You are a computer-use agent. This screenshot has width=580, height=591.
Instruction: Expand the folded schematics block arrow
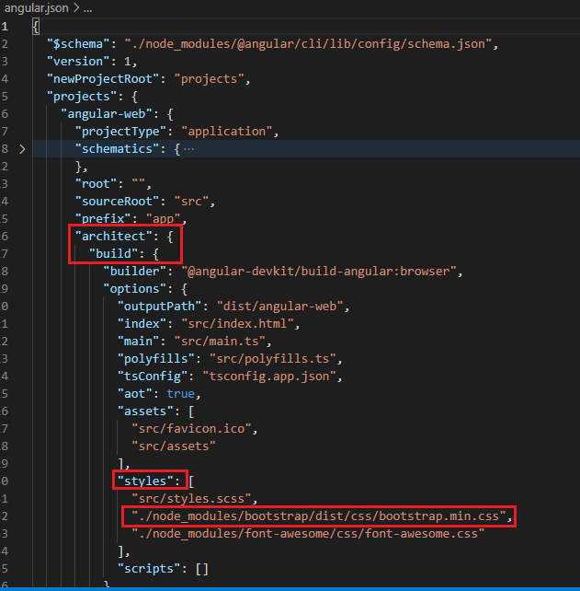coord(22,149)
